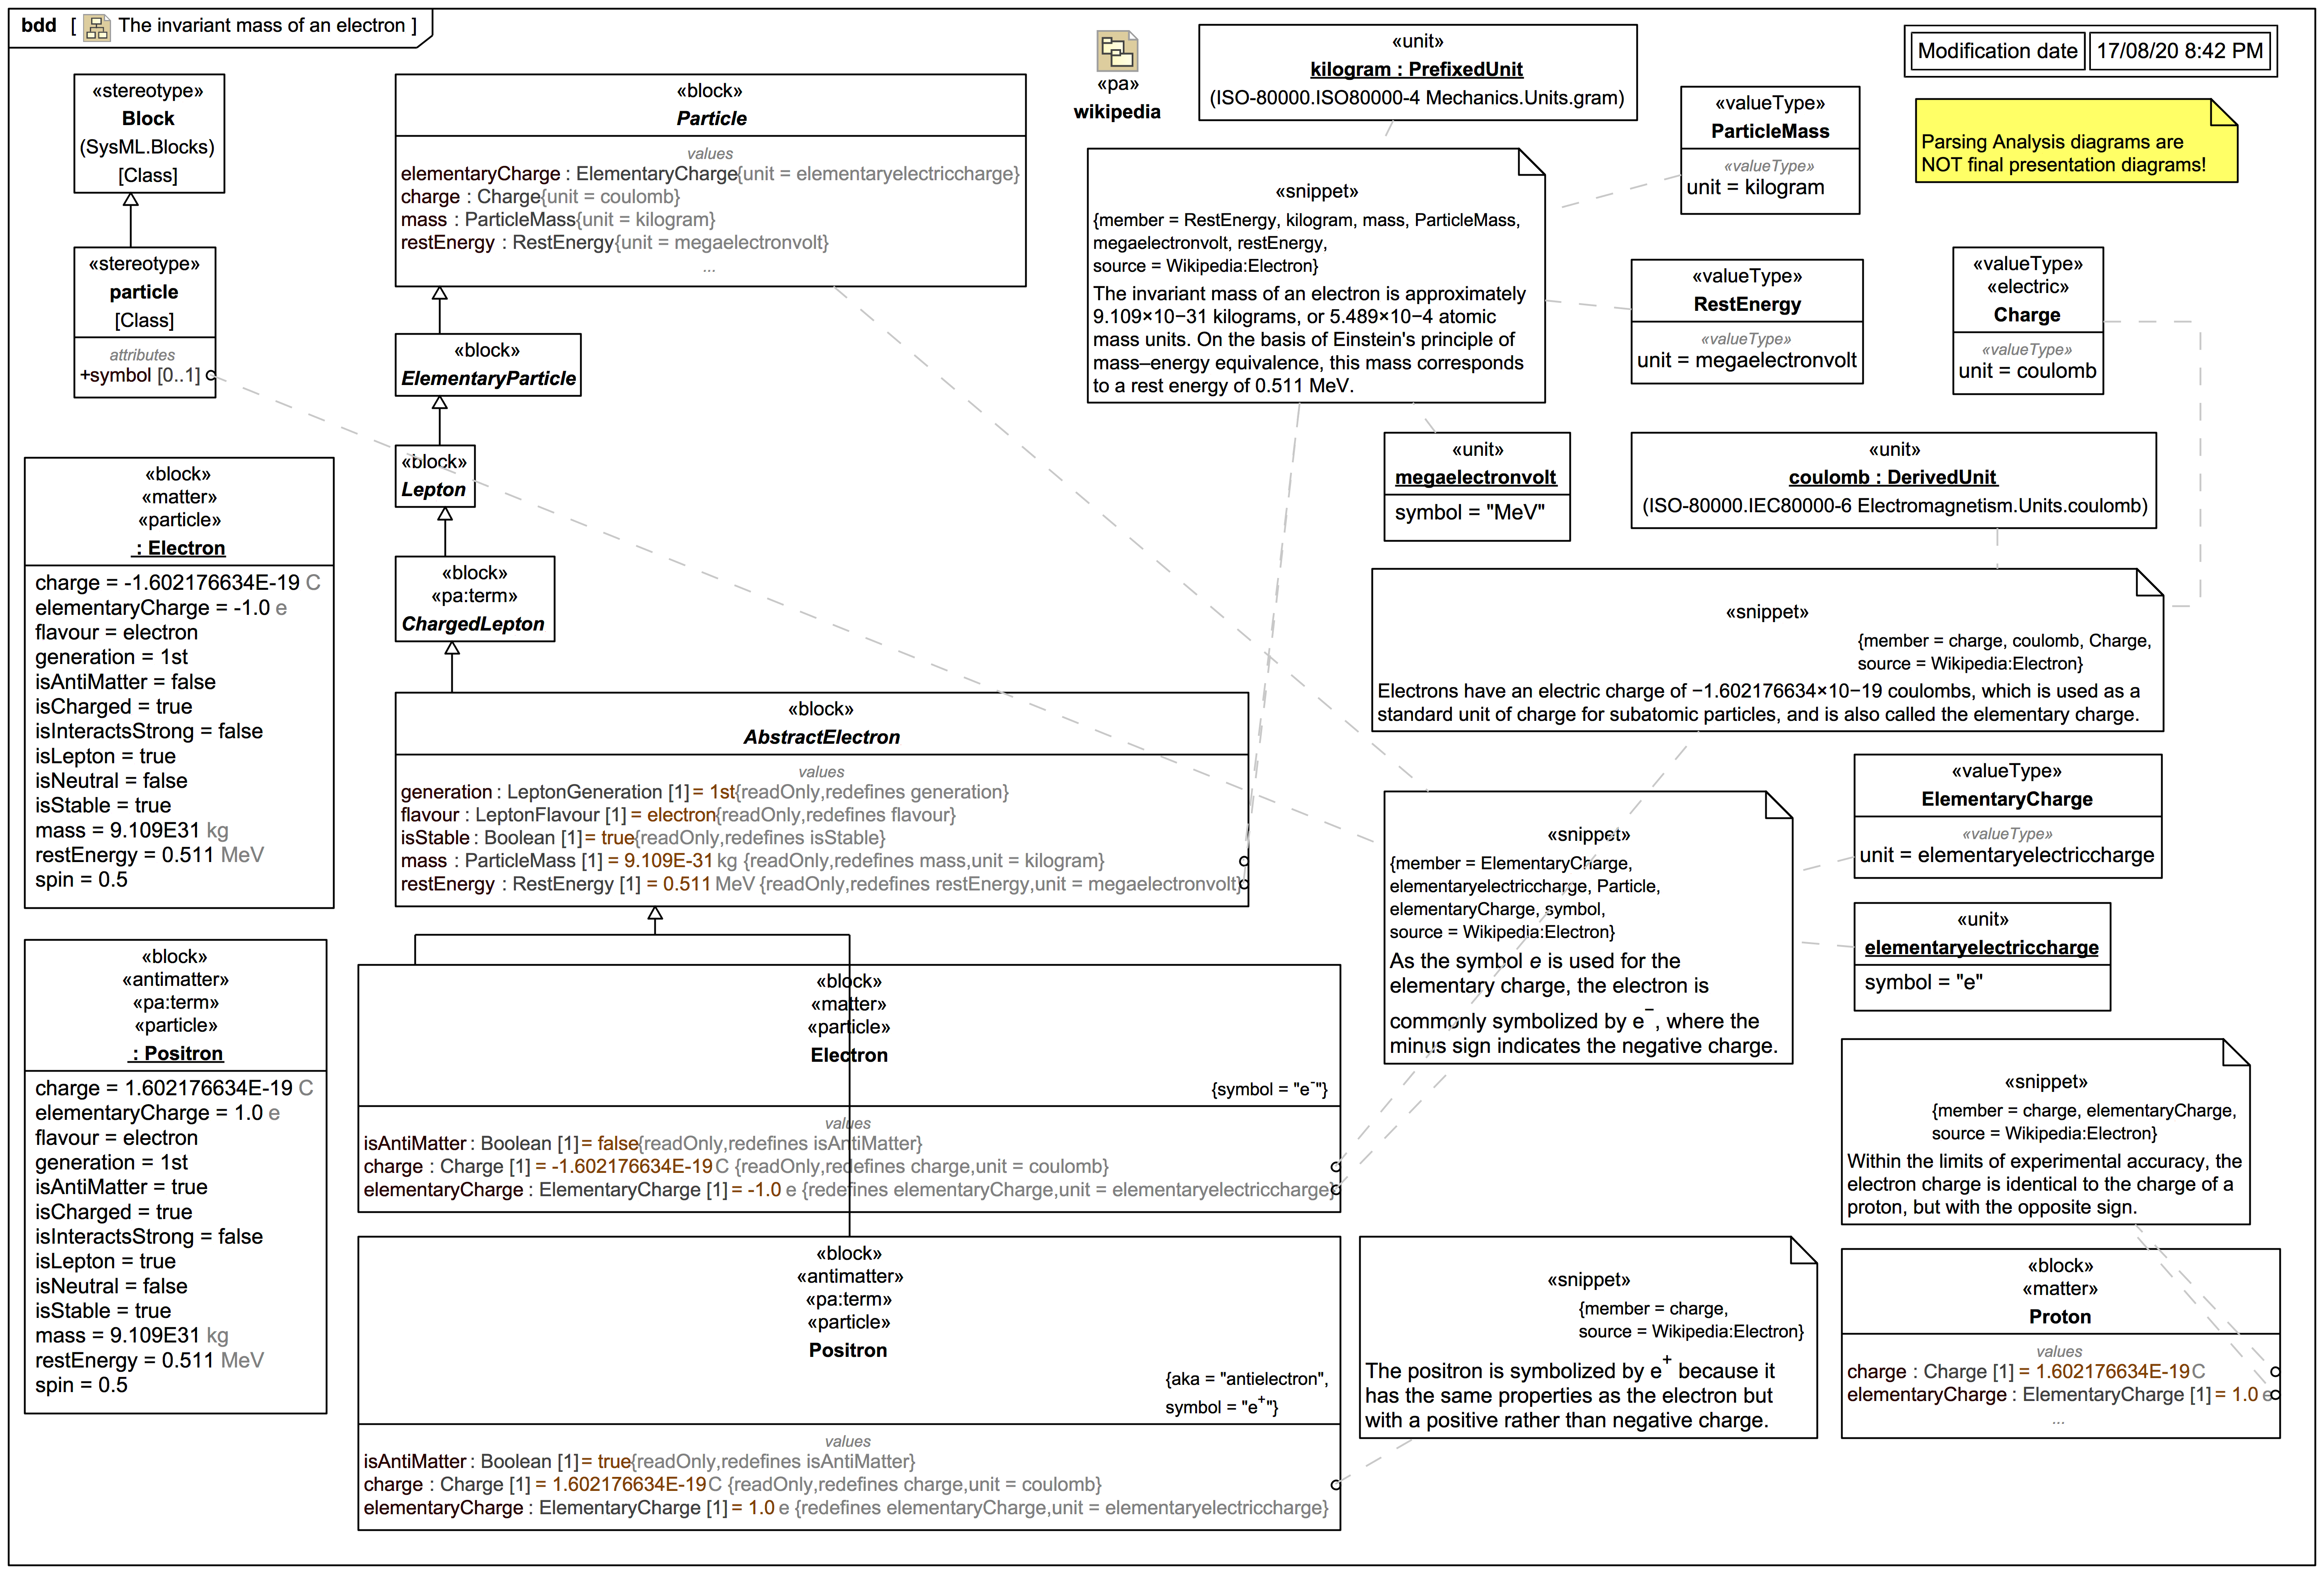Click anchor circle beside Positron block charge value
Screen dimensions: 2324x1574
point(1335,1485)
